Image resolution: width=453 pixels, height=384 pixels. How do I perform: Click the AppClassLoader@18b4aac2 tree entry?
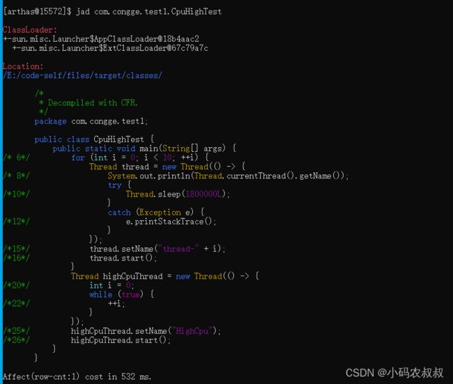101,39
